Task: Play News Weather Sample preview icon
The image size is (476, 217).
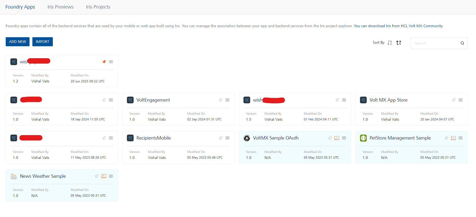Action: 104,176
